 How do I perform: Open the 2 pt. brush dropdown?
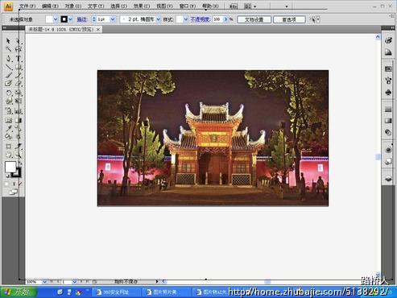pos(159,19)
